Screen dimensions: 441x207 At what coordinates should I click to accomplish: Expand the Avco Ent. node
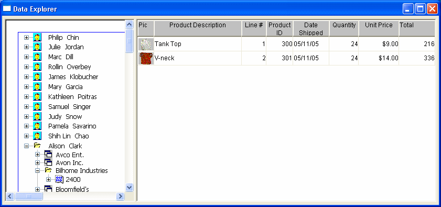click(x=37, y=155)
